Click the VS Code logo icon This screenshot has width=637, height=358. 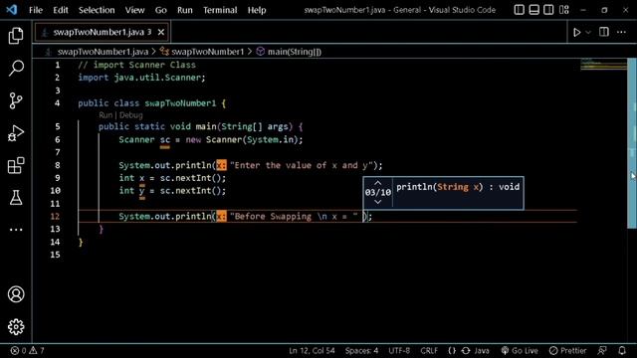tap(12, 10)
